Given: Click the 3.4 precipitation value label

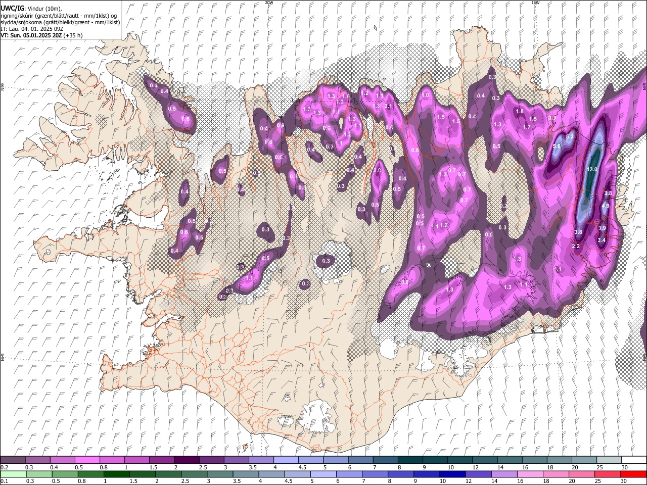Looking at the screenshot, I should click(602, 240).
